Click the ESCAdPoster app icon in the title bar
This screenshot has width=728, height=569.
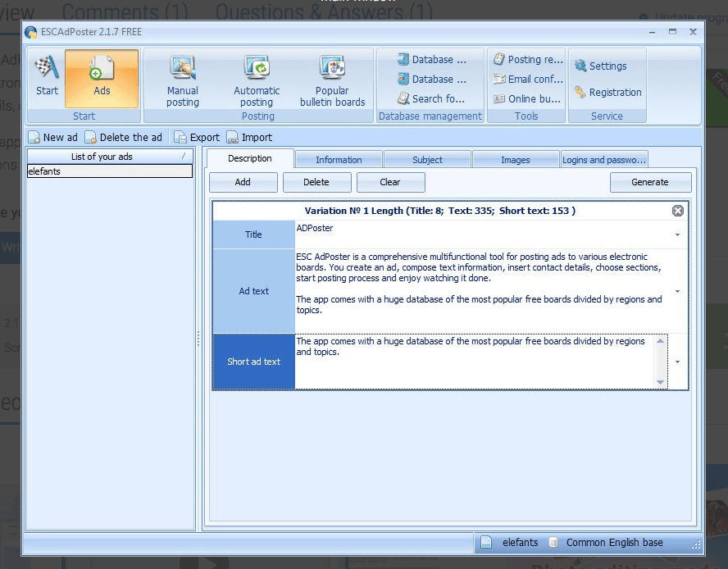30,32
